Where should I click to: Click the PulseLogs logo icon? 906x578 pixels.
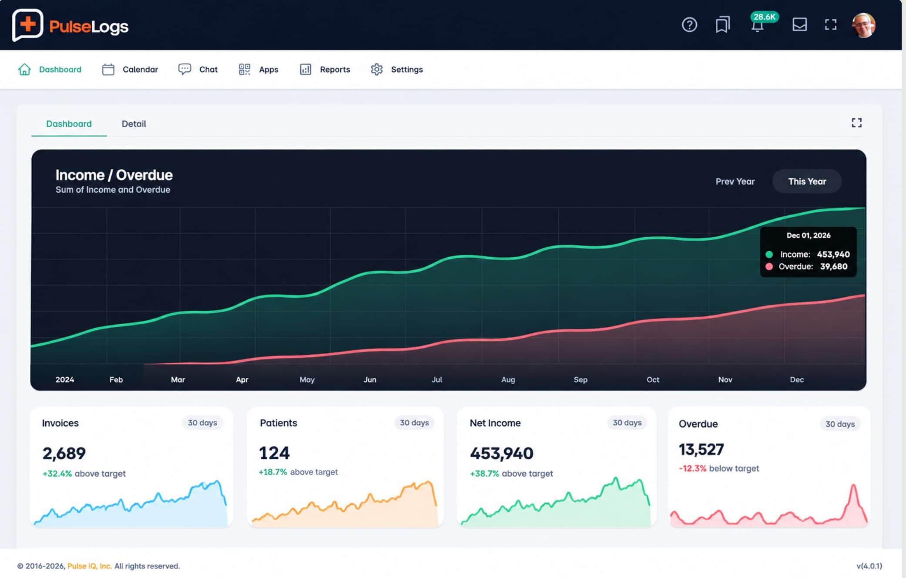(x=27, y=25)
